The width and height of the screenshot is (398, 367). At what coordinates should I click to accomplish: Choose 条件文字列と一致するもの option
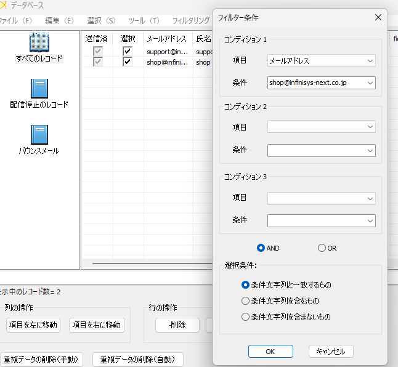(x=245, y=285)
